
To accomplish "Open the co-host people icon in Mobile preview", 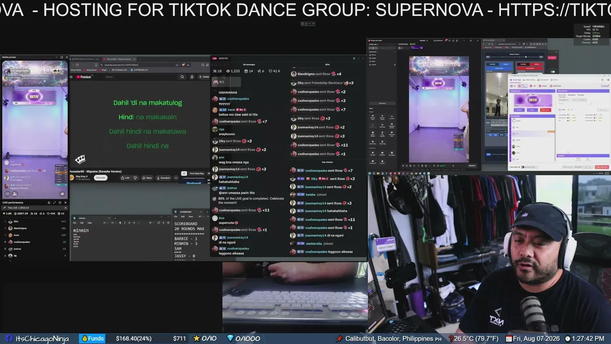I will click(x=15, y=194).
